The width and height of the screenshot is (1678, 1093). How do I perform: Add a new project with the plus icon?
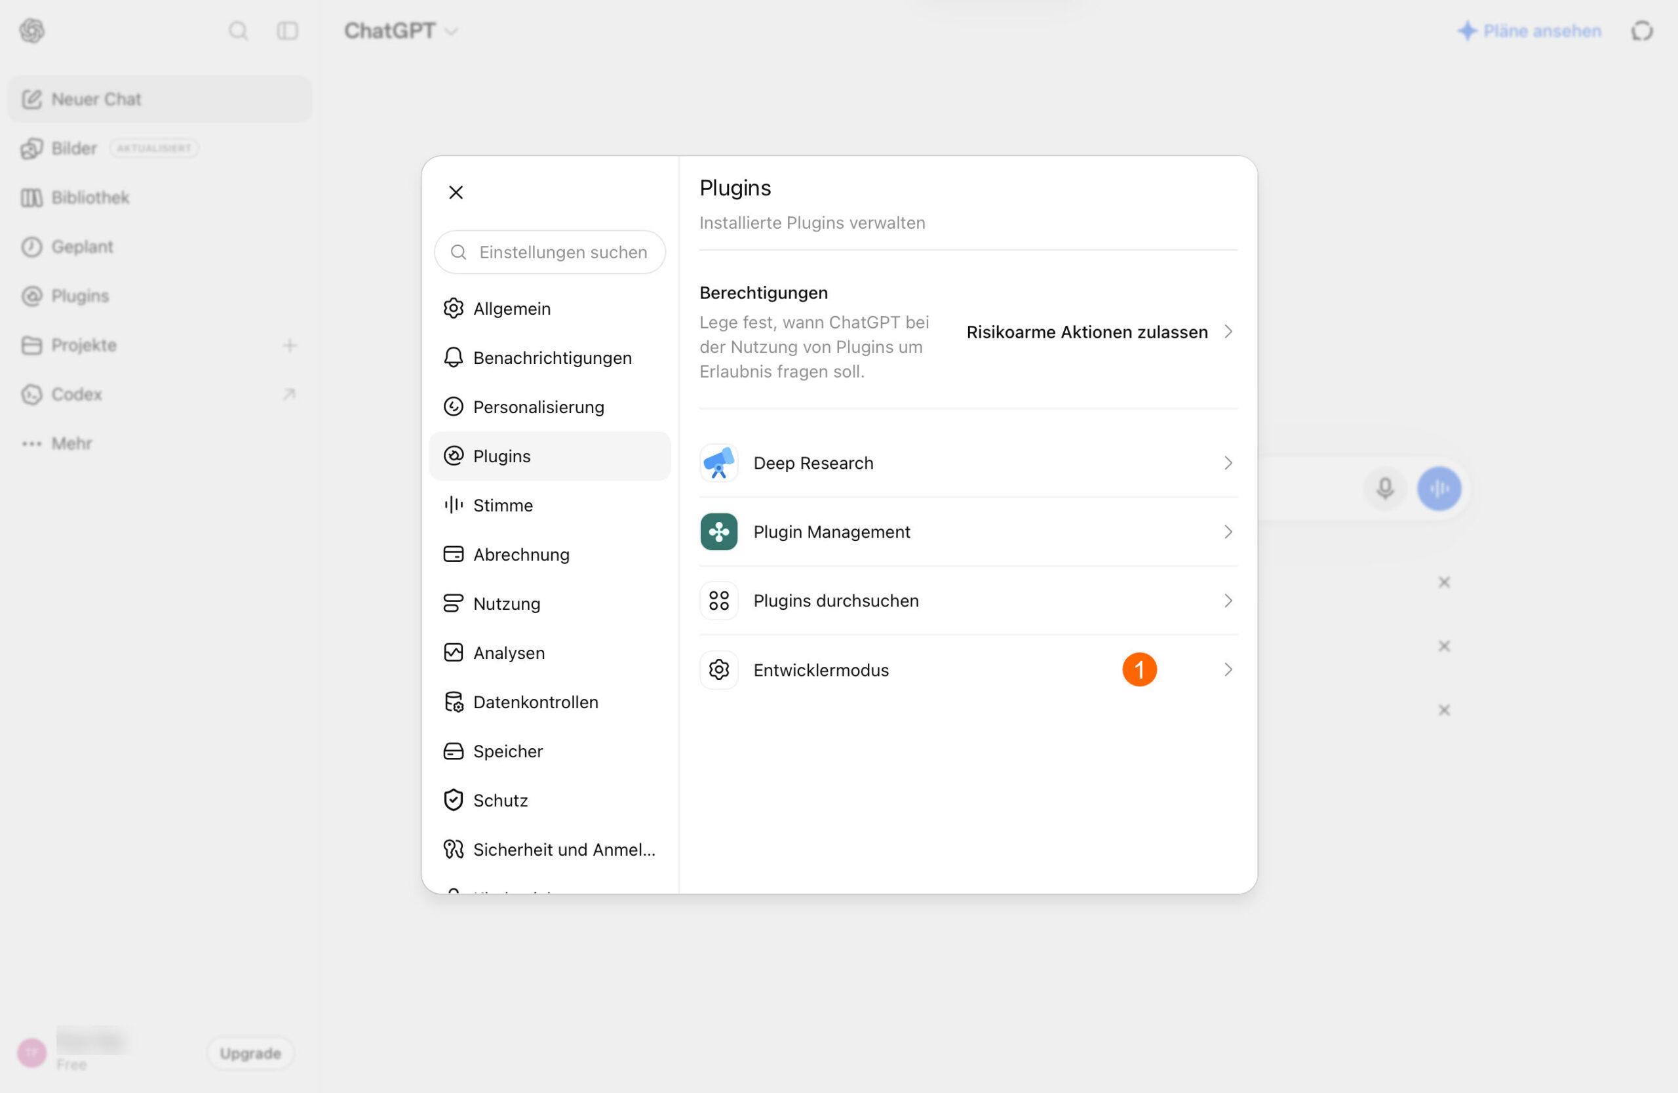(x=290, y=346)
